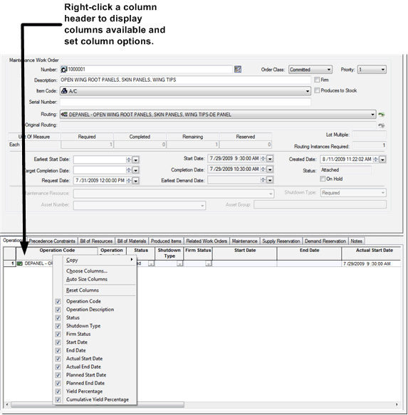The image size is (408, 415).
Task: Click the DEPANEL operation row icon
Action: pyautogui.click(x=20, y=263)
